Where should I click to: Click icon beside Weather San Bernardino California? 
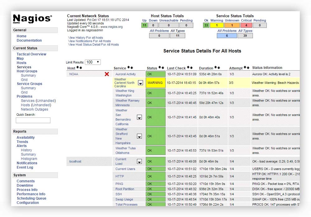139,117
